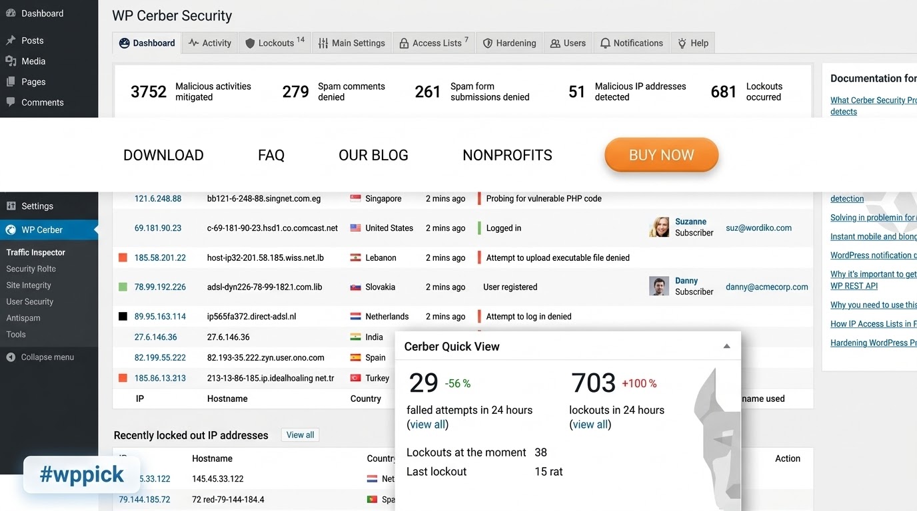
Task: Click the Hardening shield icon
Action: tap(488, 43)
